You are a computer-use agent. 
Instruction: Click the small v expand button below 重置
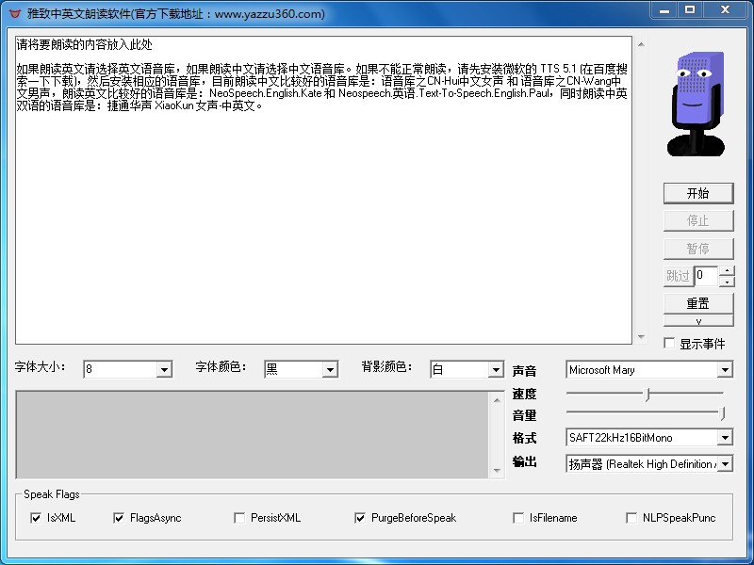pos(697,321)
